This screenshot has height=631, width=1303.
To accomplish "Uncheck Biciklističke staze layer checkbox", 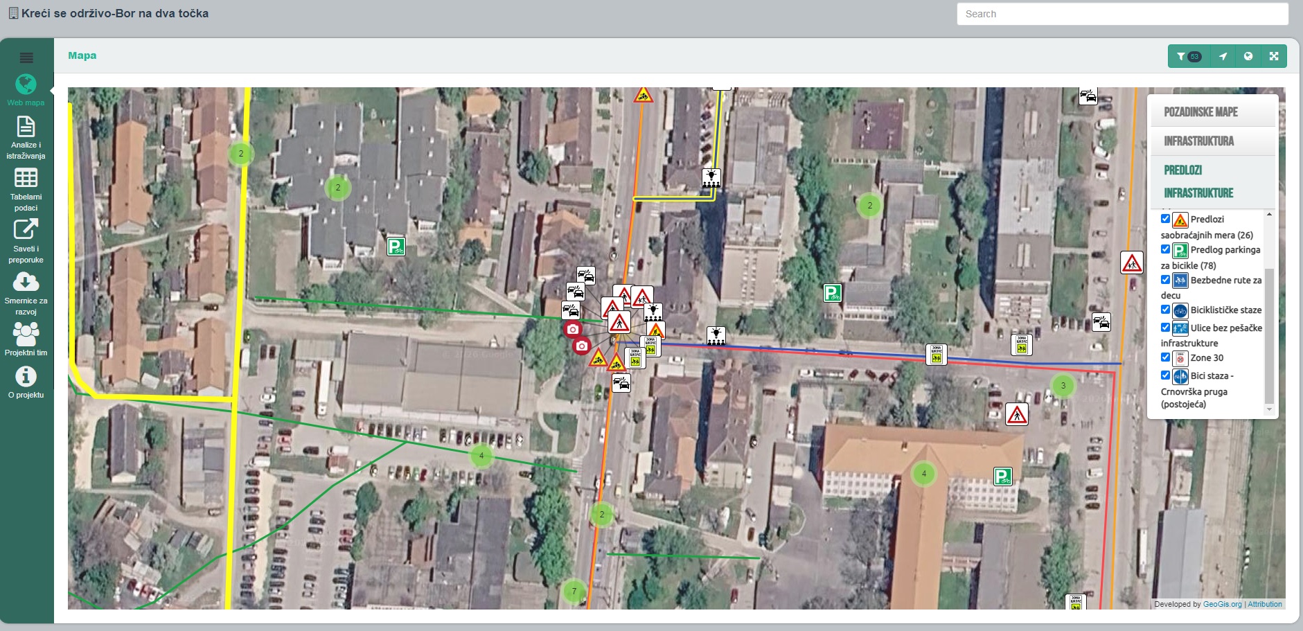I will [x=1165, y=310].
